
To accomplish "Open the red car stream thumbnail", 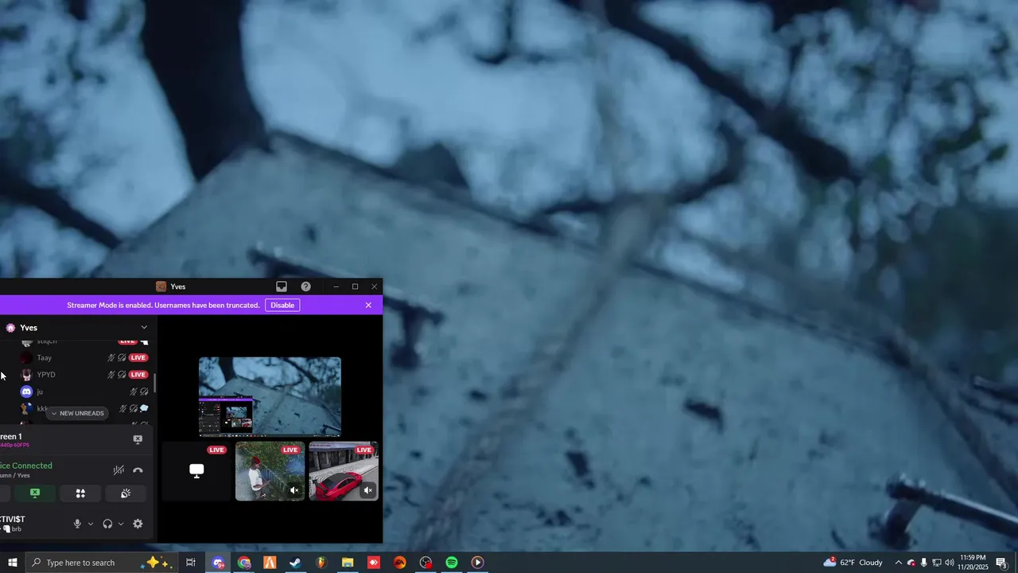I will pos(344,471).
